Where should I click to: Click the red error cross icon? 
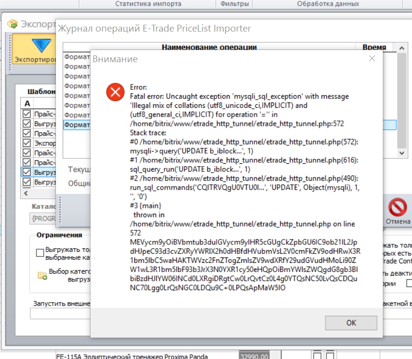click(115, 92)
